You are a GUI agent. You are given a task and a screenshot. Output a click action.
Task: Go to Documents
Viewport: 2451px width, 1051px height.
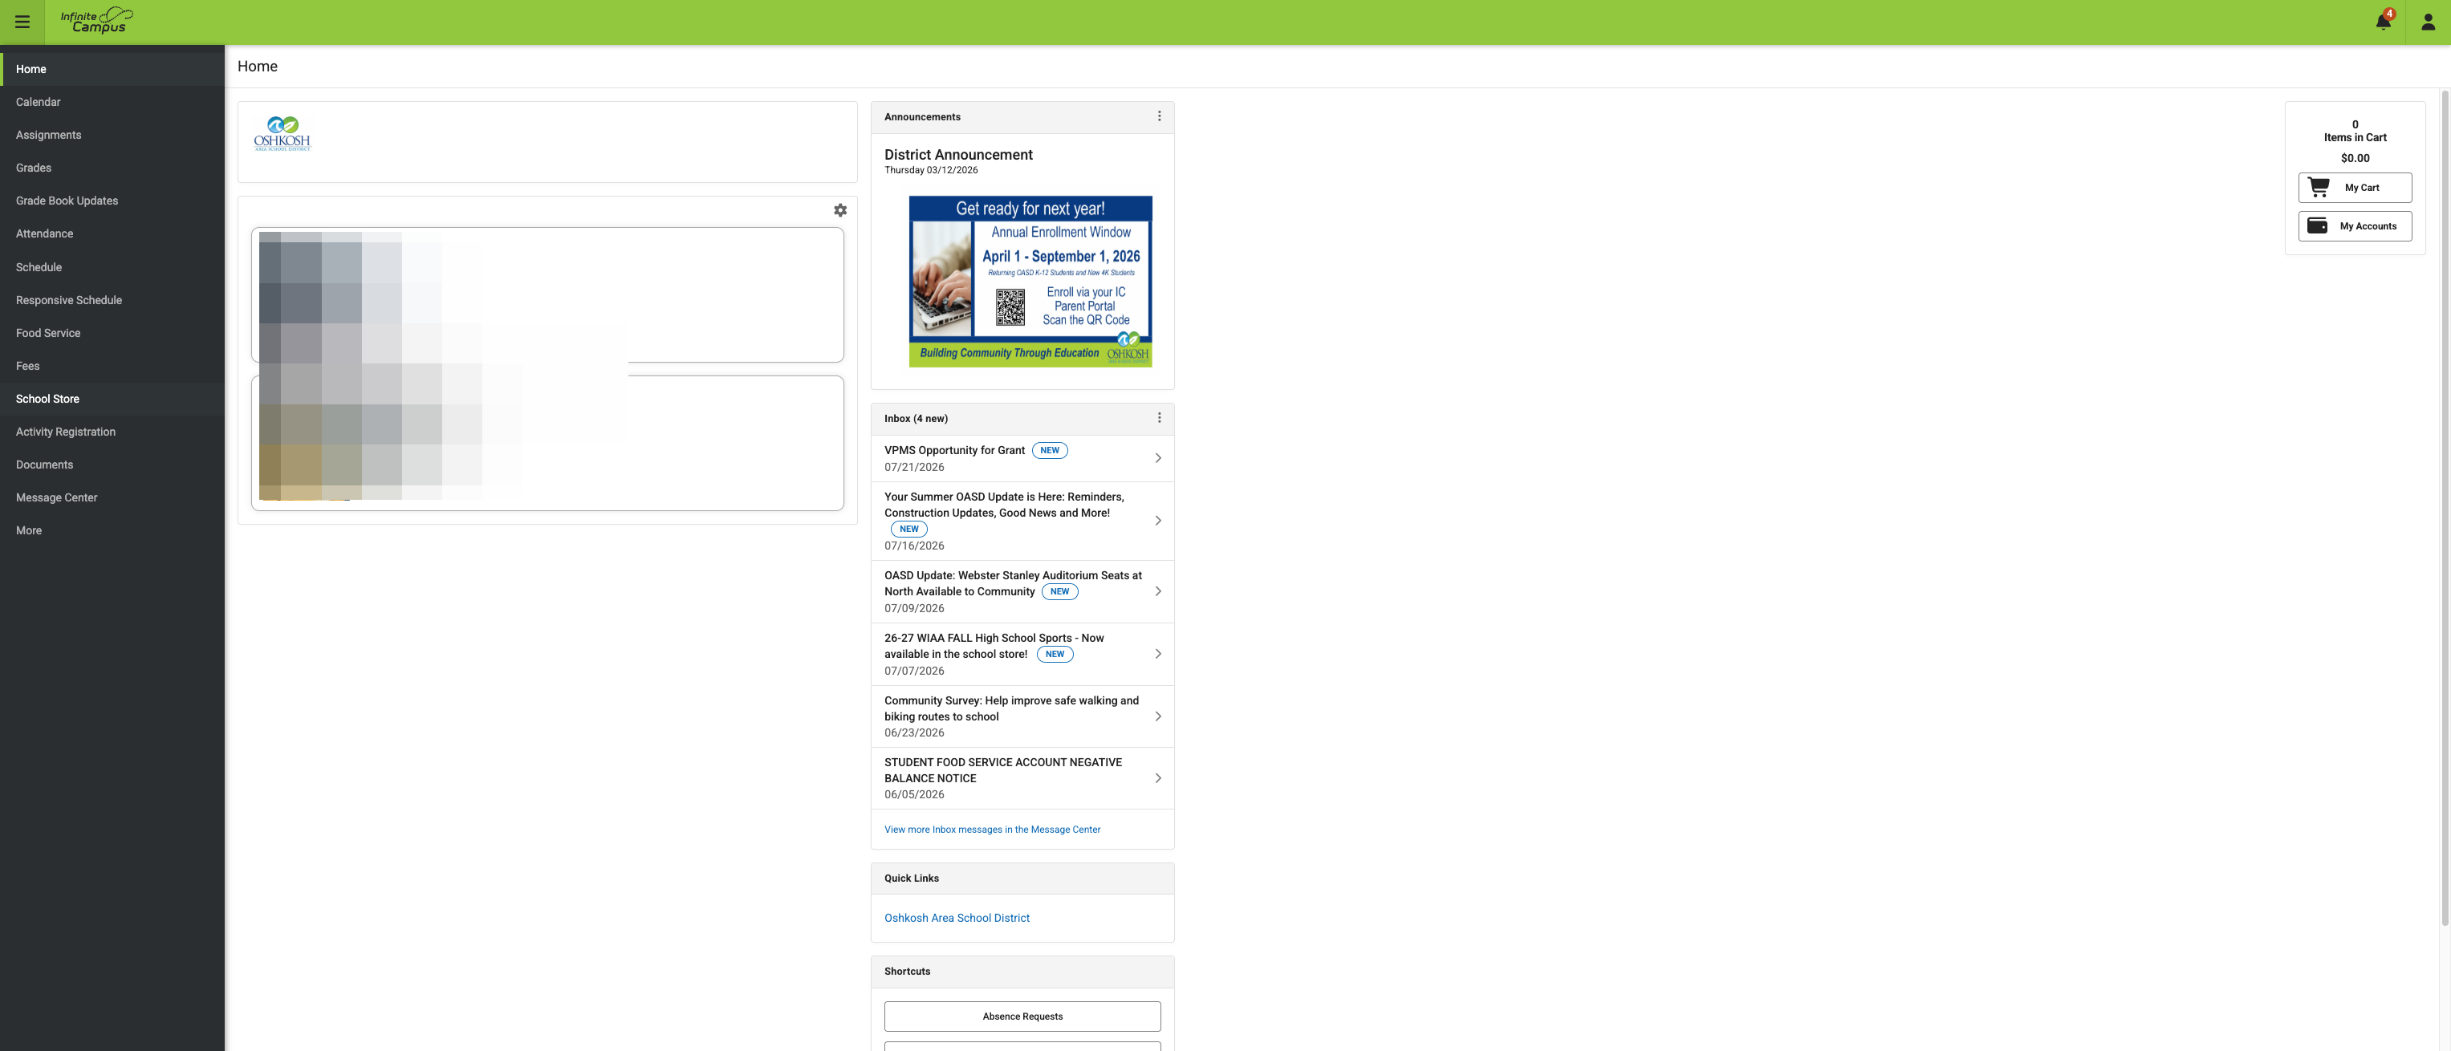pos(112,465)
